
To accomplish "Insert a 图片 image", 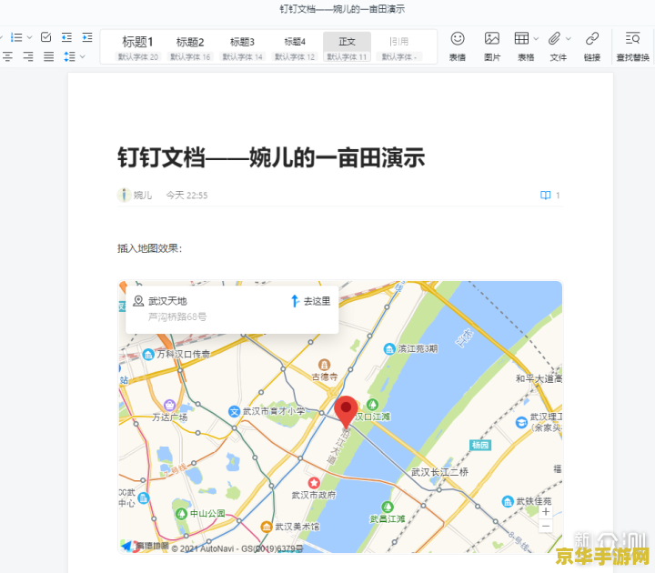I will point(492,46).
